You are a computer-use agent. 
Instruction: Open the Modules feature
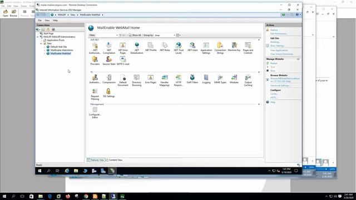(x=234, y=79)
